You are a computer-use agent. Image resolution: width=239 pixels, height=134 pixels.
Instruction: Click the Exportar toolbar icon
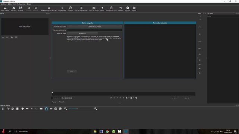pyautogui.click(x=128, y=9)
